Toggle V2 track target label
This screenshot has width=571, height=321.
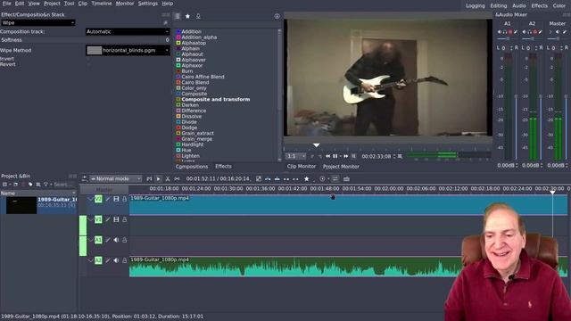[x=98, y=199]
